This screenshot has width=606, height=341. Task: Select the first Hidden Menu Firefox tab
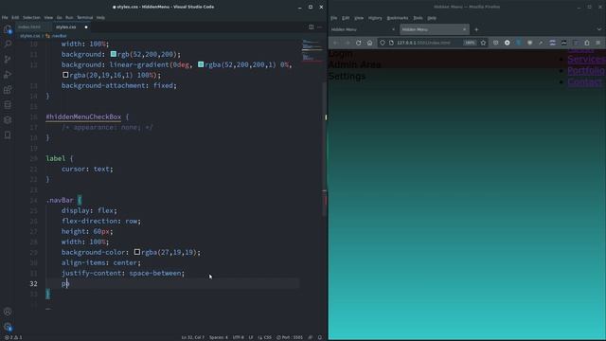click(363, 29)
